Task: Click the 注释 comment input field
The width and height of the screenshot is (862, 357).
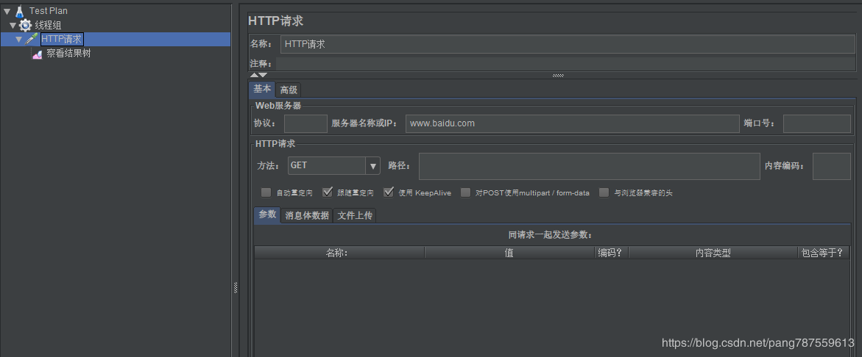Action: [565, 64]
